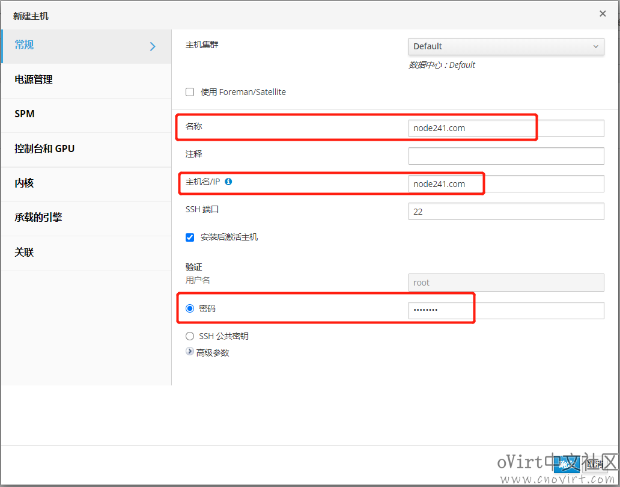This screenshot has width=620, height=487.
Task: Click the chevron arrow on the 常规 tab
Action: [153, 47]
